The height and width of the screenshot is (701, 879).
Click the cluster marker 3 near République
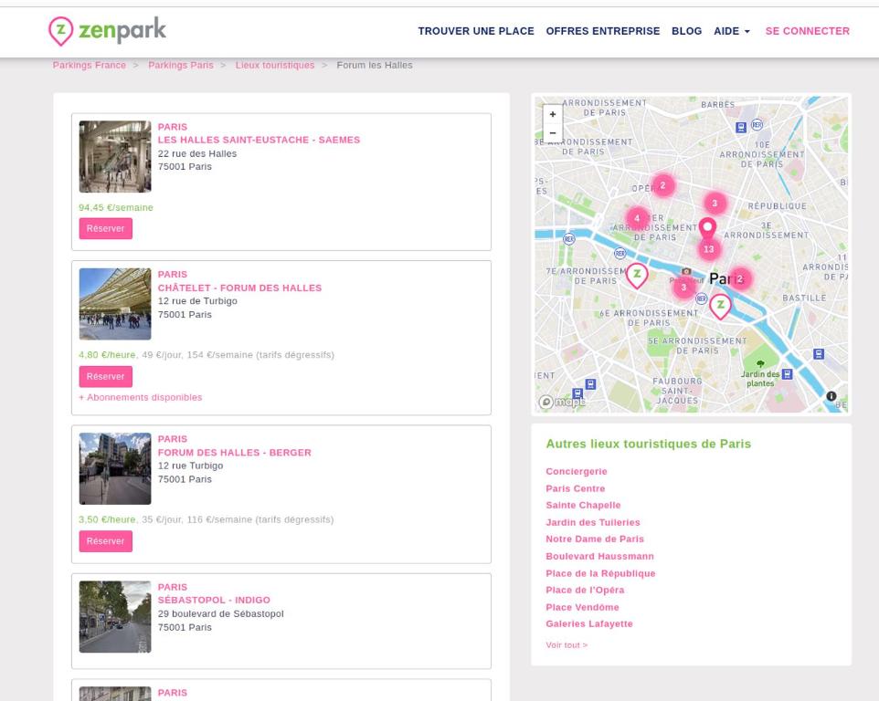[715, 204]
